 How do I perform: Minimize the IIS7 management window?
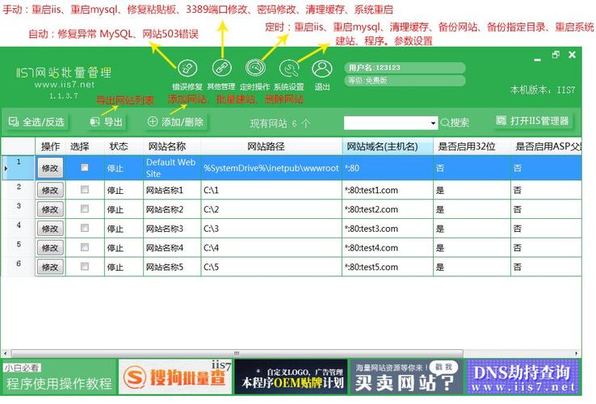coord(537,58)
